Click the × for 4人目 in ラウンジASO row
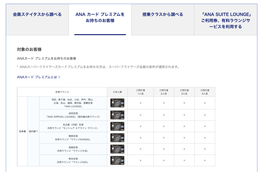Image resolution: width=265 pixels, height=172 pixels. pos(205,160)
